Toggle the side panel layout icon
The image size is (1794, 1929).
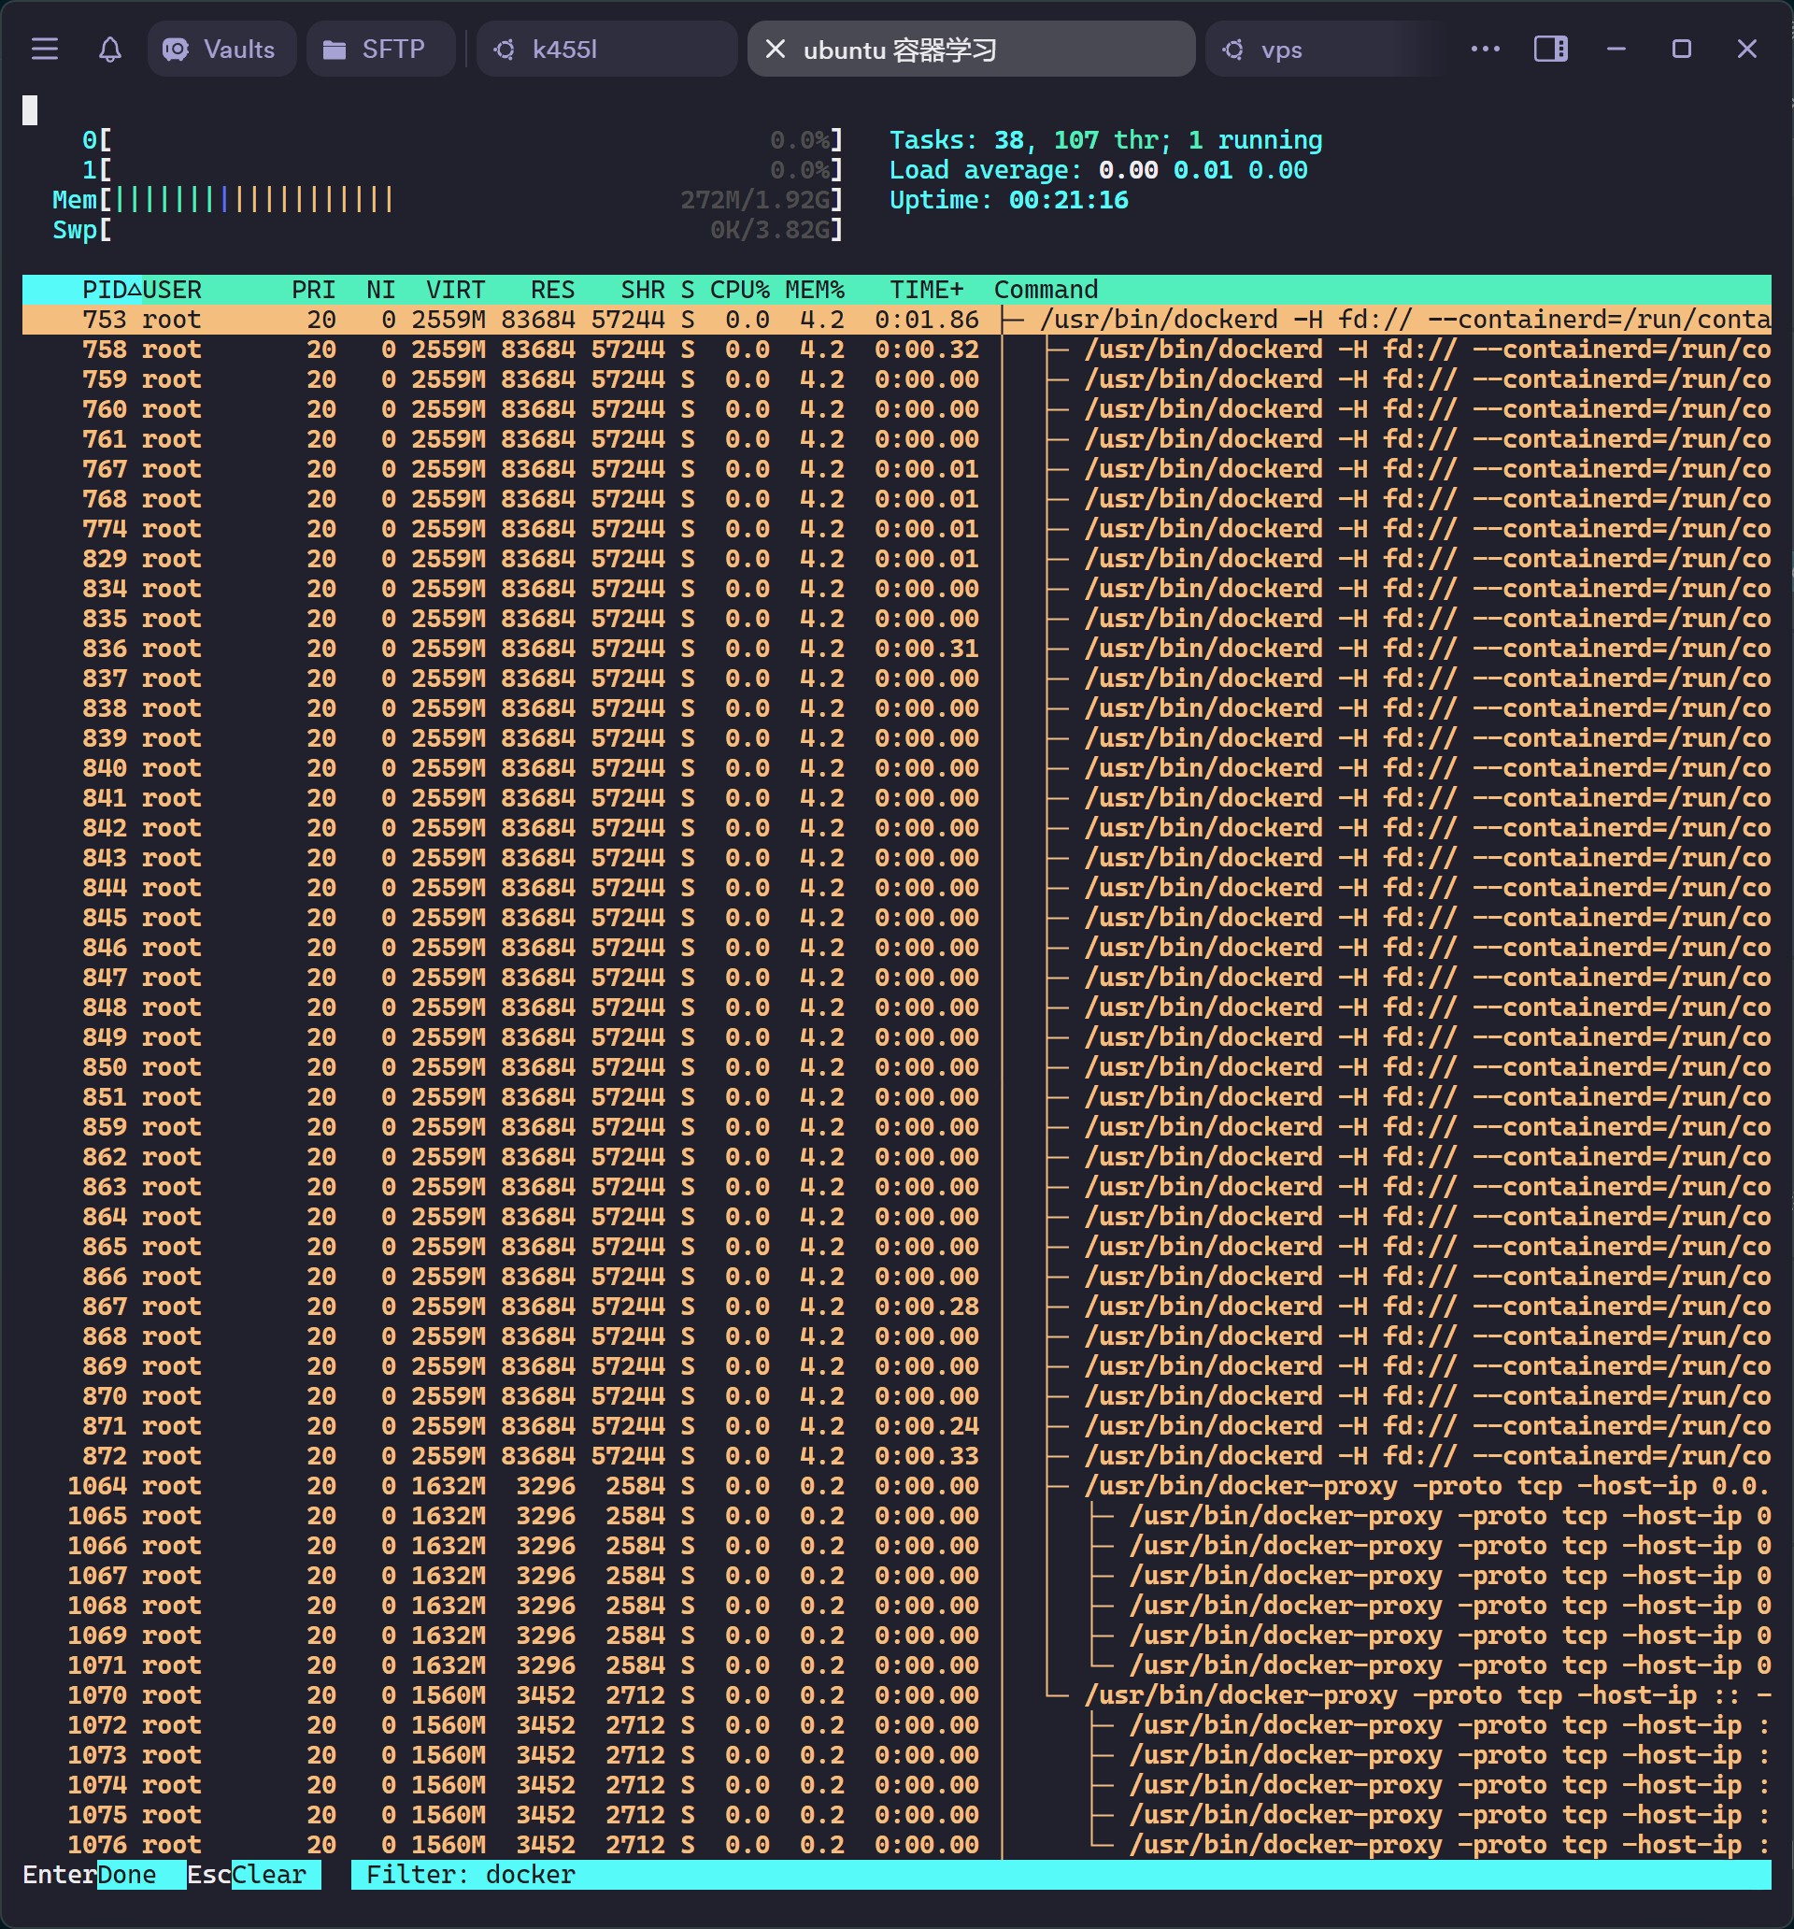1550,49
